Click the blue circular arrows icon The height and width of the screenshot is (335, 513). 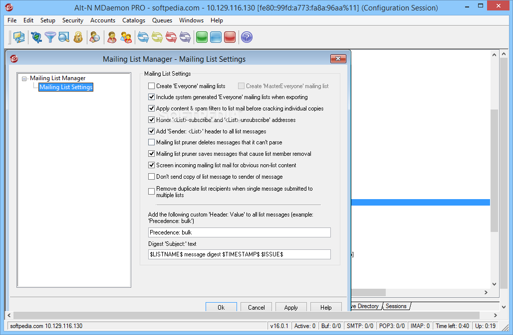tap(143, 37)
